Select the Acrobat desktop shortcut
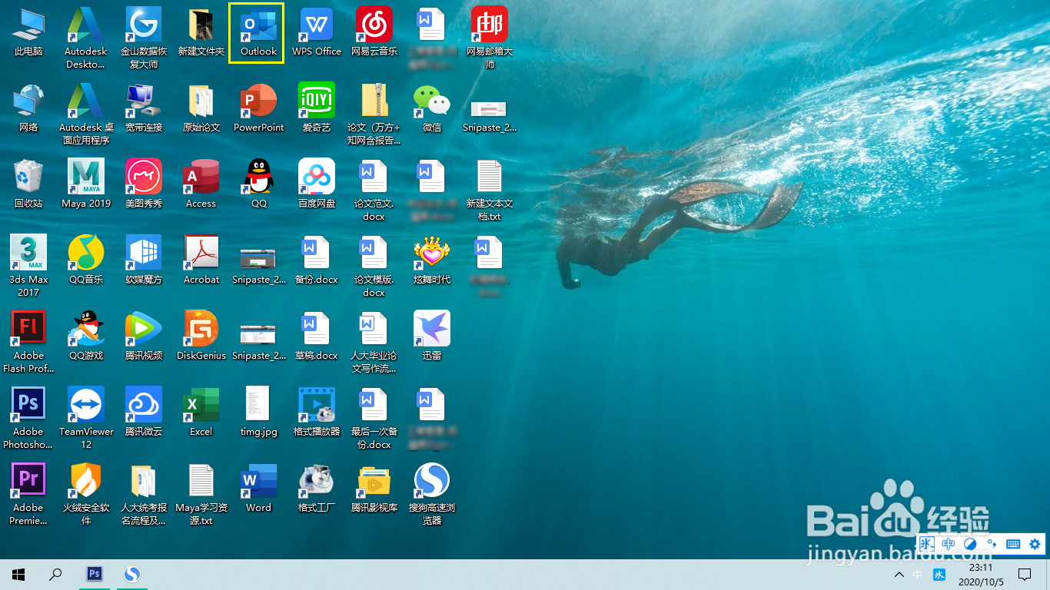 pyautogui.click(x=201, y=260)
